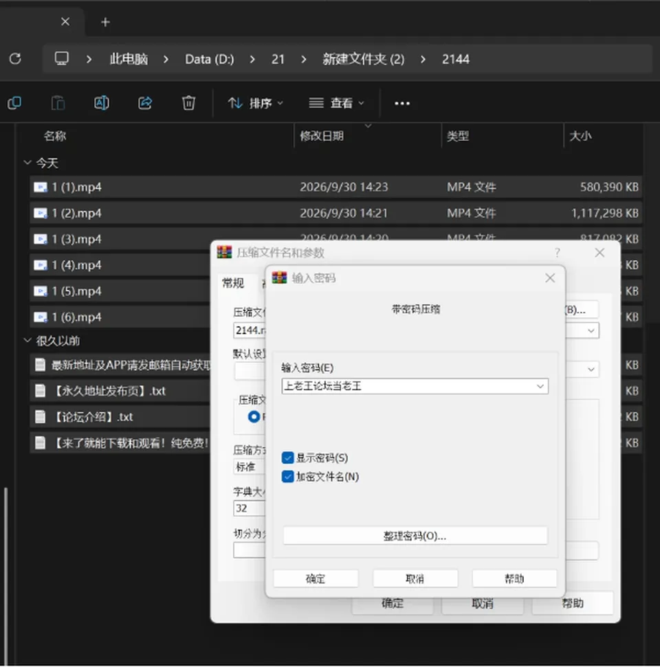Switch to the 常规 tab in archive dialog
Screen dimensions: 660x667
click(233, 283)
